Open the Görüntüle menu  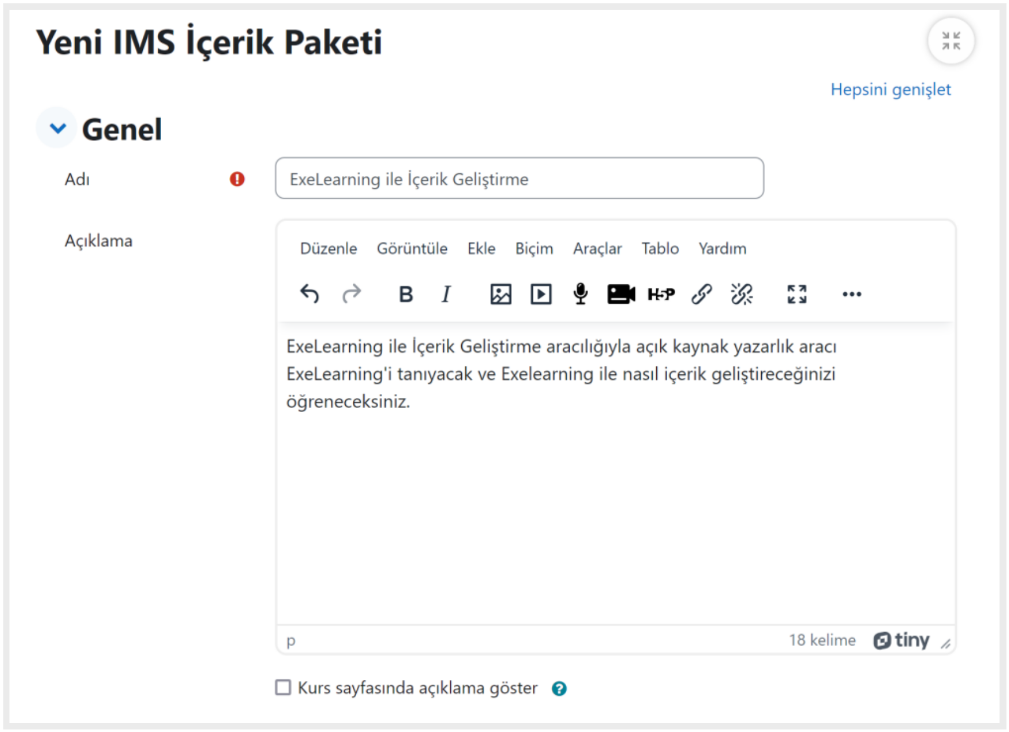pos(412,249)
